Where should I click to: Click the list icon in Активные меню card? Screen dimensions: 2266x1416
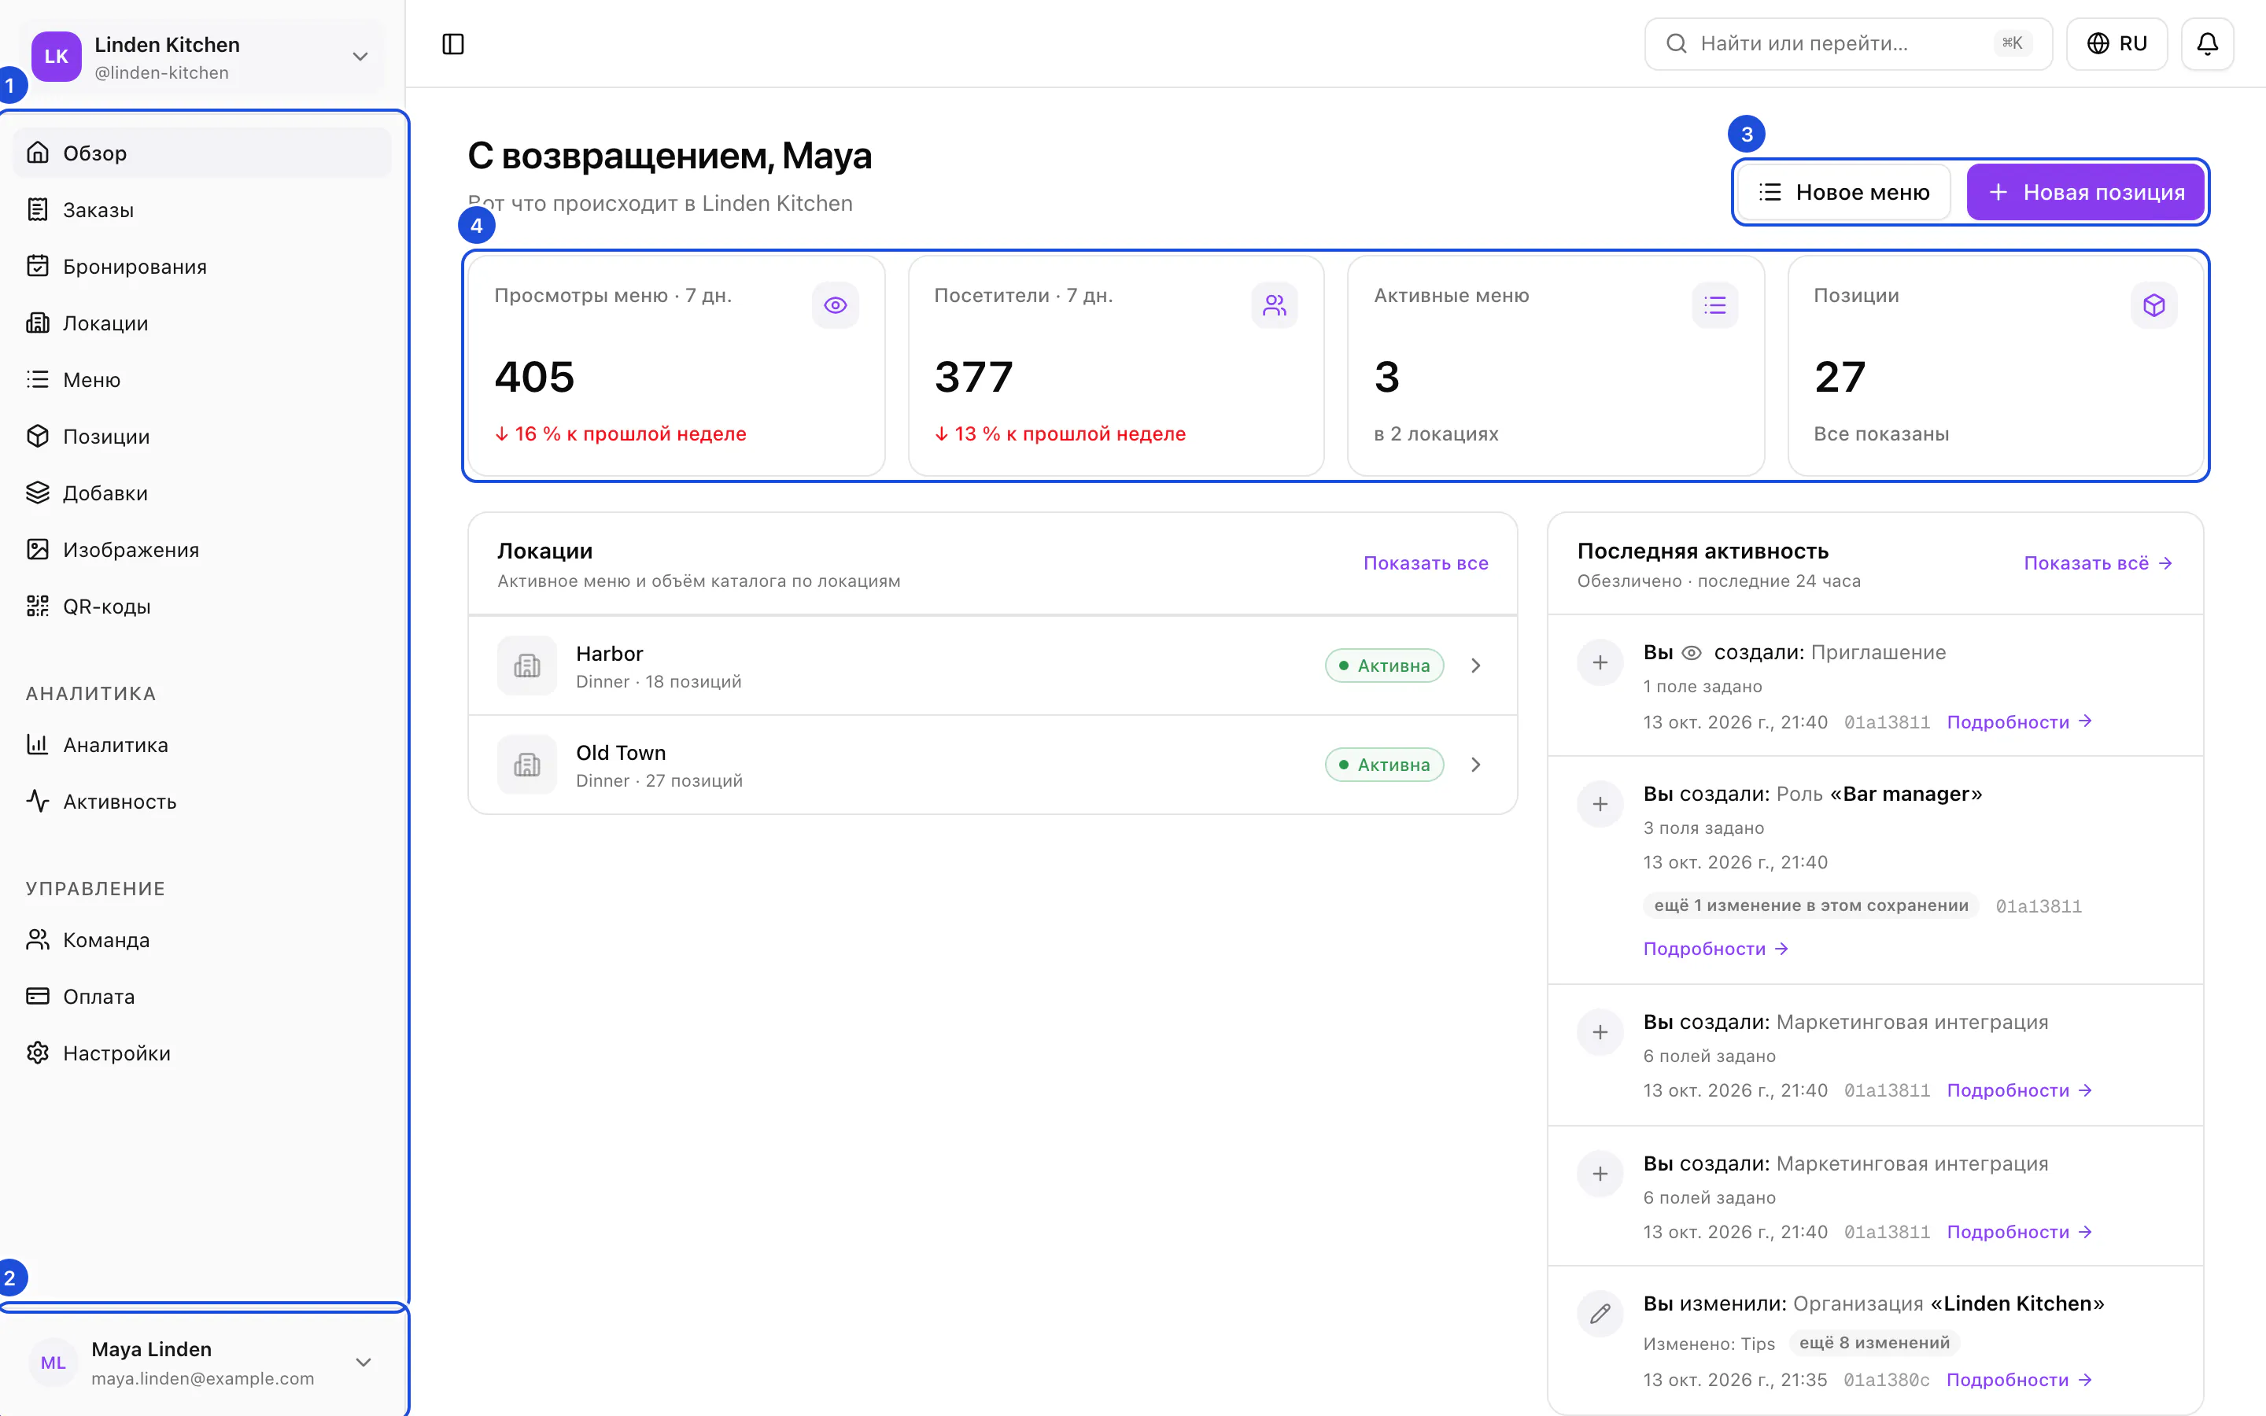1714,305
